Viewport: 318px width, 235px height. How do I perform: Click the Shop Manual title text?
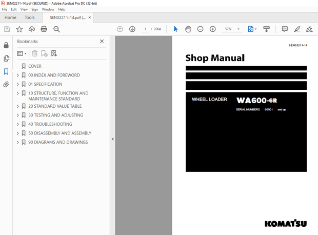[x=215, y=58]
